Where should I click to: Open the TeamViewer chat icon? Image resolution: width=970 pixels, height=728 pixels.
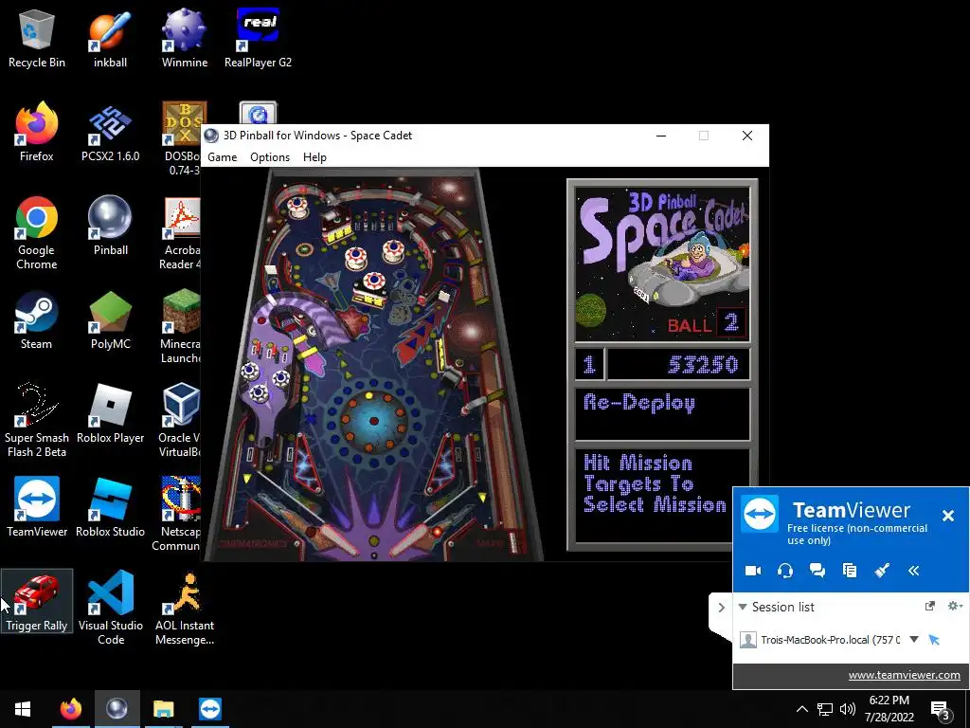817,571
